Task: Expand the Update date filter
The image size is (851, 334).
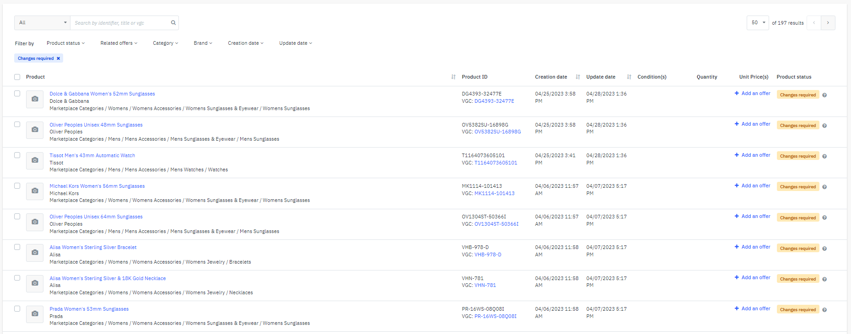Action: [x=296, y=43]
